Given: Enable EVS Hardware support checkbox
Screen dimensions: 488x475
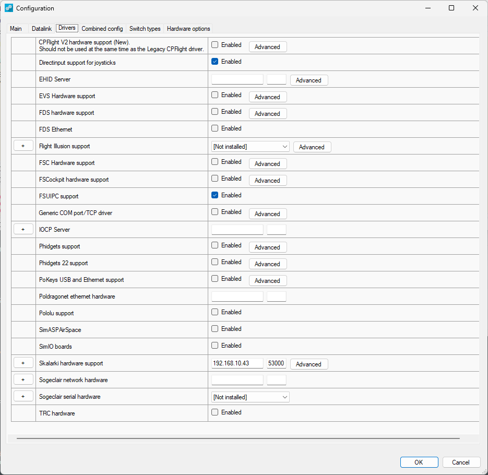Looking at the screenshot, I should click(x=215, y=95).
